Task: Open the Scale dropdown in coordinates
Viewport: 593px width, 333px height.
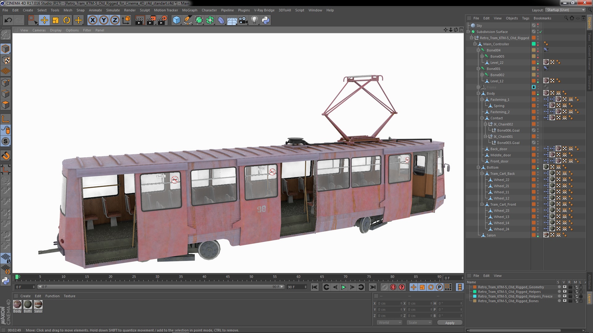Action: click(x=419, y=323)
